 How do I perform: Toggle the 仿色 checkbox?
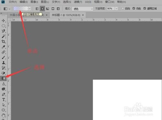point(134,8)
